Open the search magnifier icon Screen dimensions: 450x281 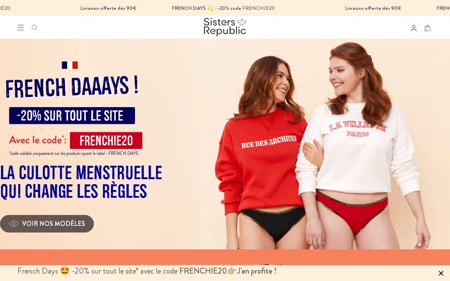pyautogui.click(x=34, y=28)
